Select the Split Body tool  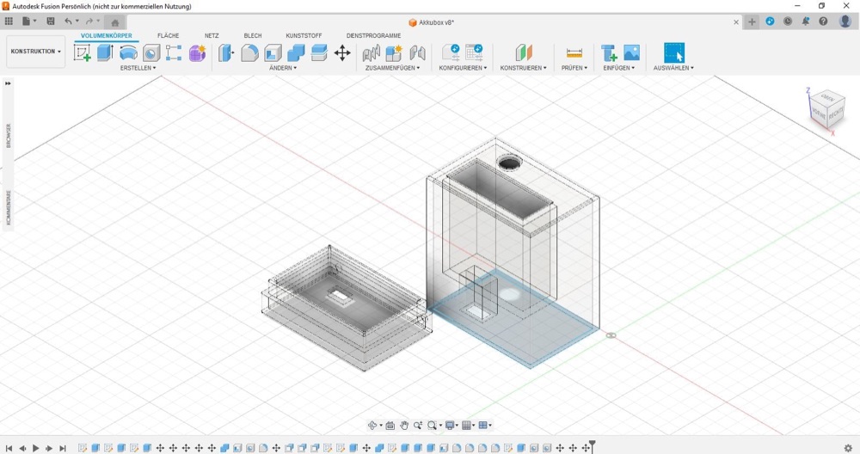[319, 53]
